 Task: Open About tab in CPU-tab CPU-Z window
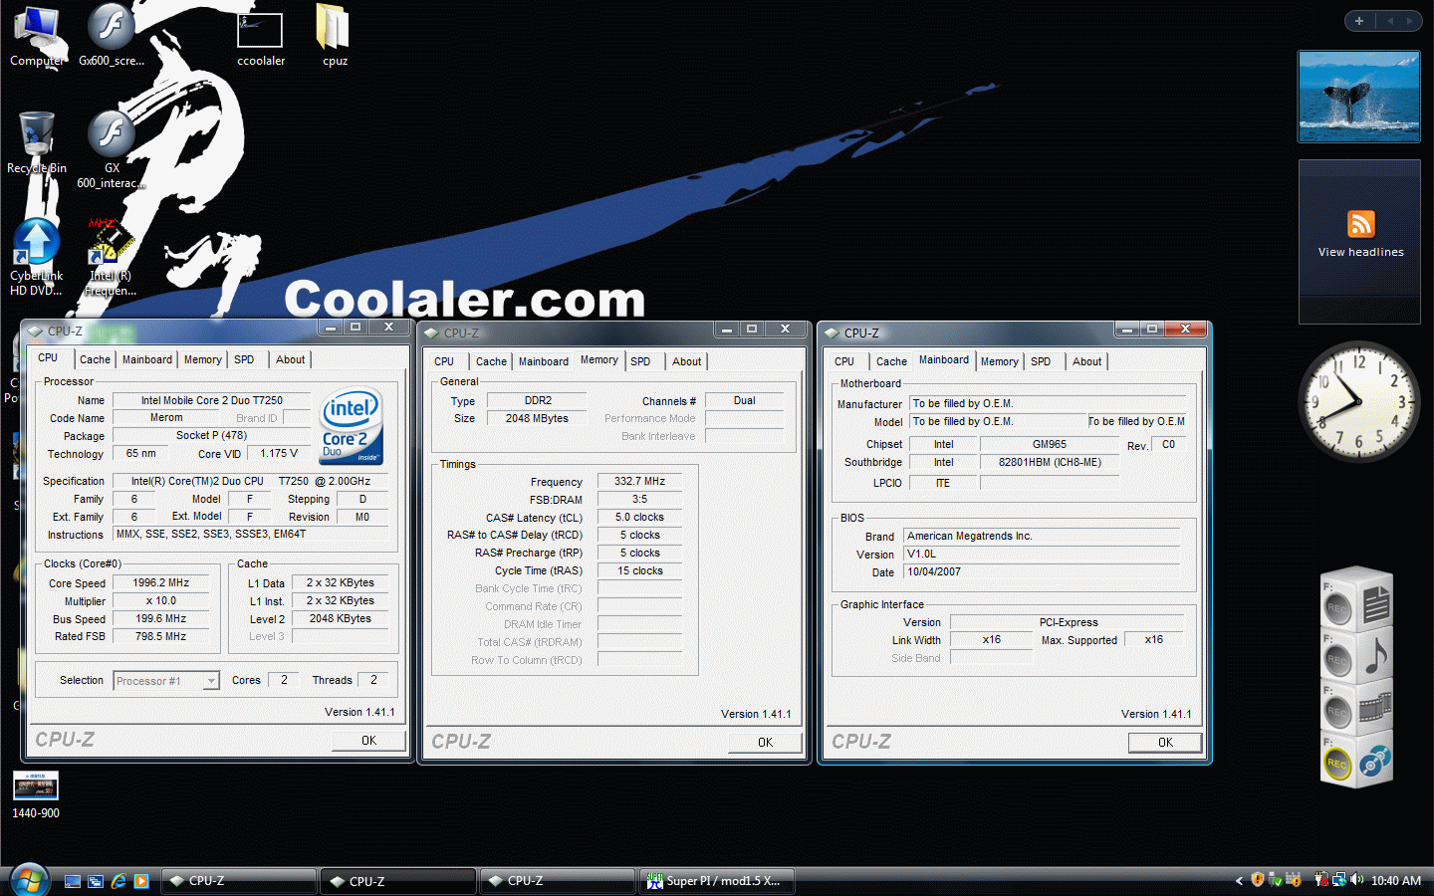tap(291, 360)
